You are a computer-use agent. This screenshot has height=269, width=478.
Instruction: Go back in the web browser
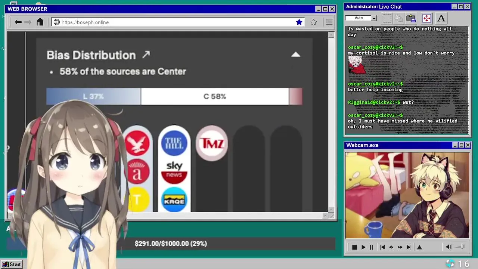(18, 22)
